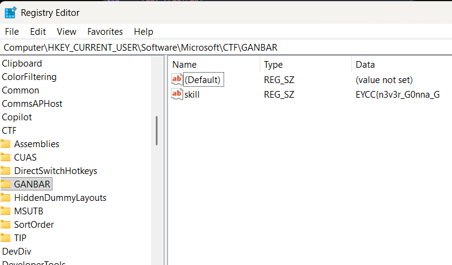Screen dimensions: 452x265
Task: Click the CUAS folder icon
Action: pos(5,158)
